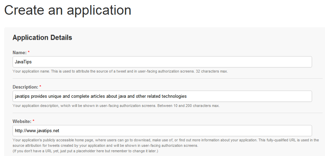Click the "Description:" field label

[x=25, y=87]
